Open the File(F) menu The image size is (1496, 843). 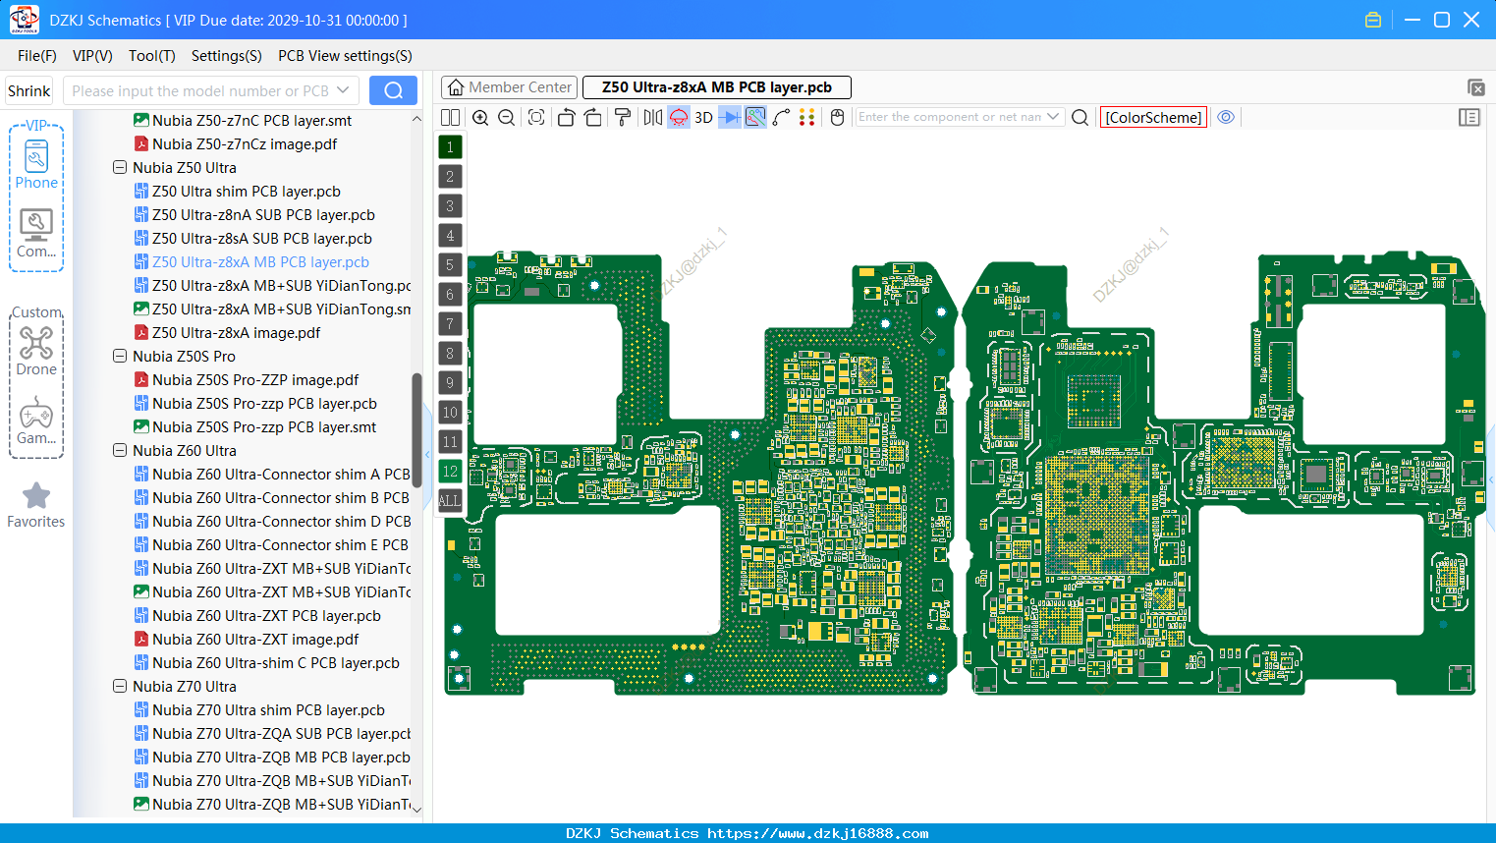[x=37, y=56]
